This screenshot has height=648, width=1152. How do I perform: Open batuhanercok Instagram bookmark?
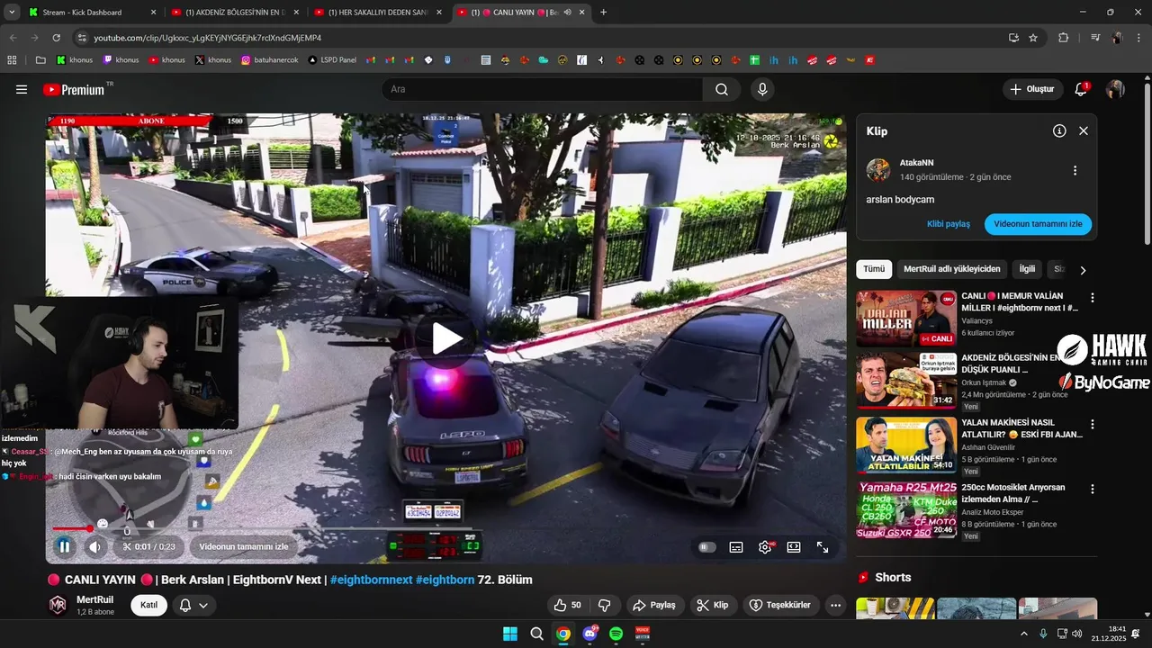click(x=270, y=60)
